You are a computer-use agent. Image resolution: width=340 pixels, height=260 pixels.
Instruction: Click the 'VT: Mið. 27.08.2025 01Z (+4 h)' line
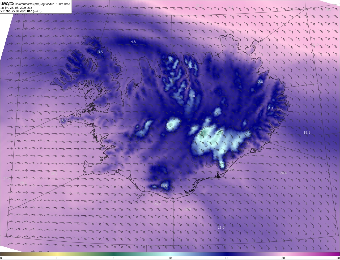click(x=21, y=11)
